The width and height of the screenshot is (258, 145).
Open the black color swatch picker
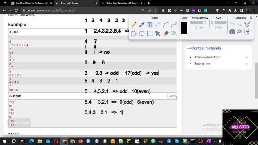click(x=184, y=28)
